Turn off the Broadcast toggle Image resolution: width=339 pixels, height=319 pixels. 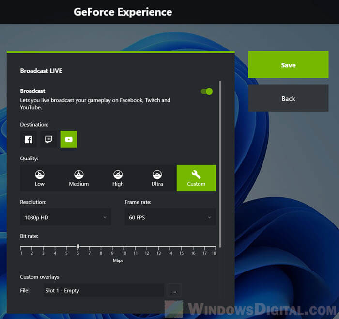(207, 91)
